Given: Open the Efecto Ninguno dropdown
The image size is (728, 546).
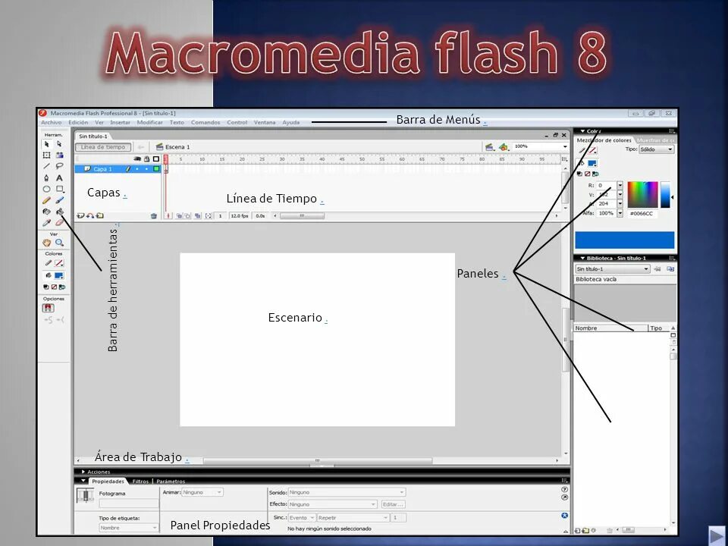Looking at the screenshot, I should pos(332,504).
